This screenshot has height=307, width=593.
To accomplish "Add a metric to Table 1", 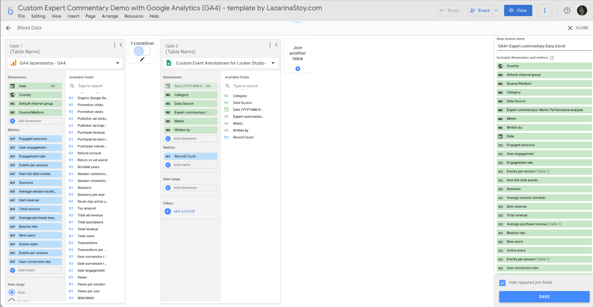I will coord(35,270).
